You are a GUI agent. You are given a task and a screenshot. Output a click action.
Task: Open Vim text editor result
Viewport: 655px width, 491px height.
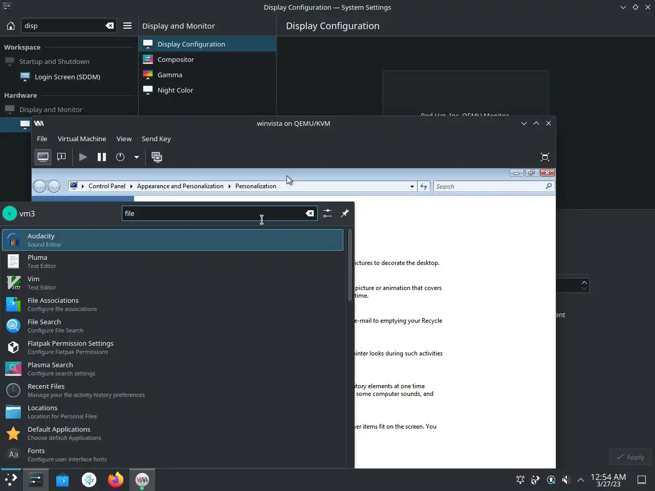(x=172, y=283)
